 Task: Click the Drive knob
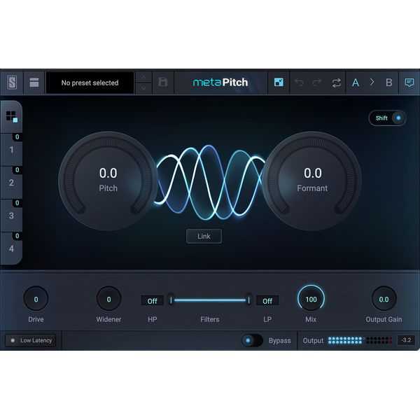[36, 299]
